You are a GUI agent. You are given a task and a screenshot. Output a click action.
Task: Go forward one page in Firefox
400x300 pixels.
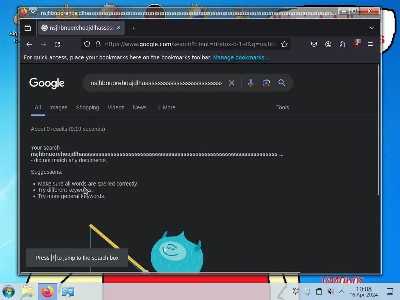(43, 45)
